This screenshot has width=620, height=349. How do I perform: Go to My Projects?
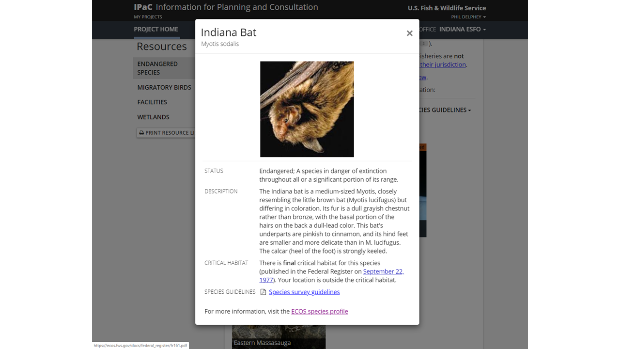click(x=148, y=17)
